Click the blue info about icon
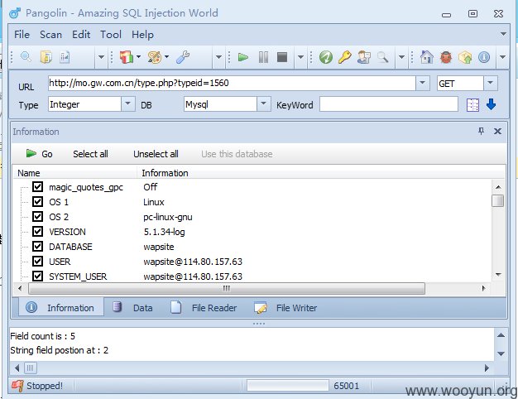Viewport: 518px width, 399px height. click(483, 57)
